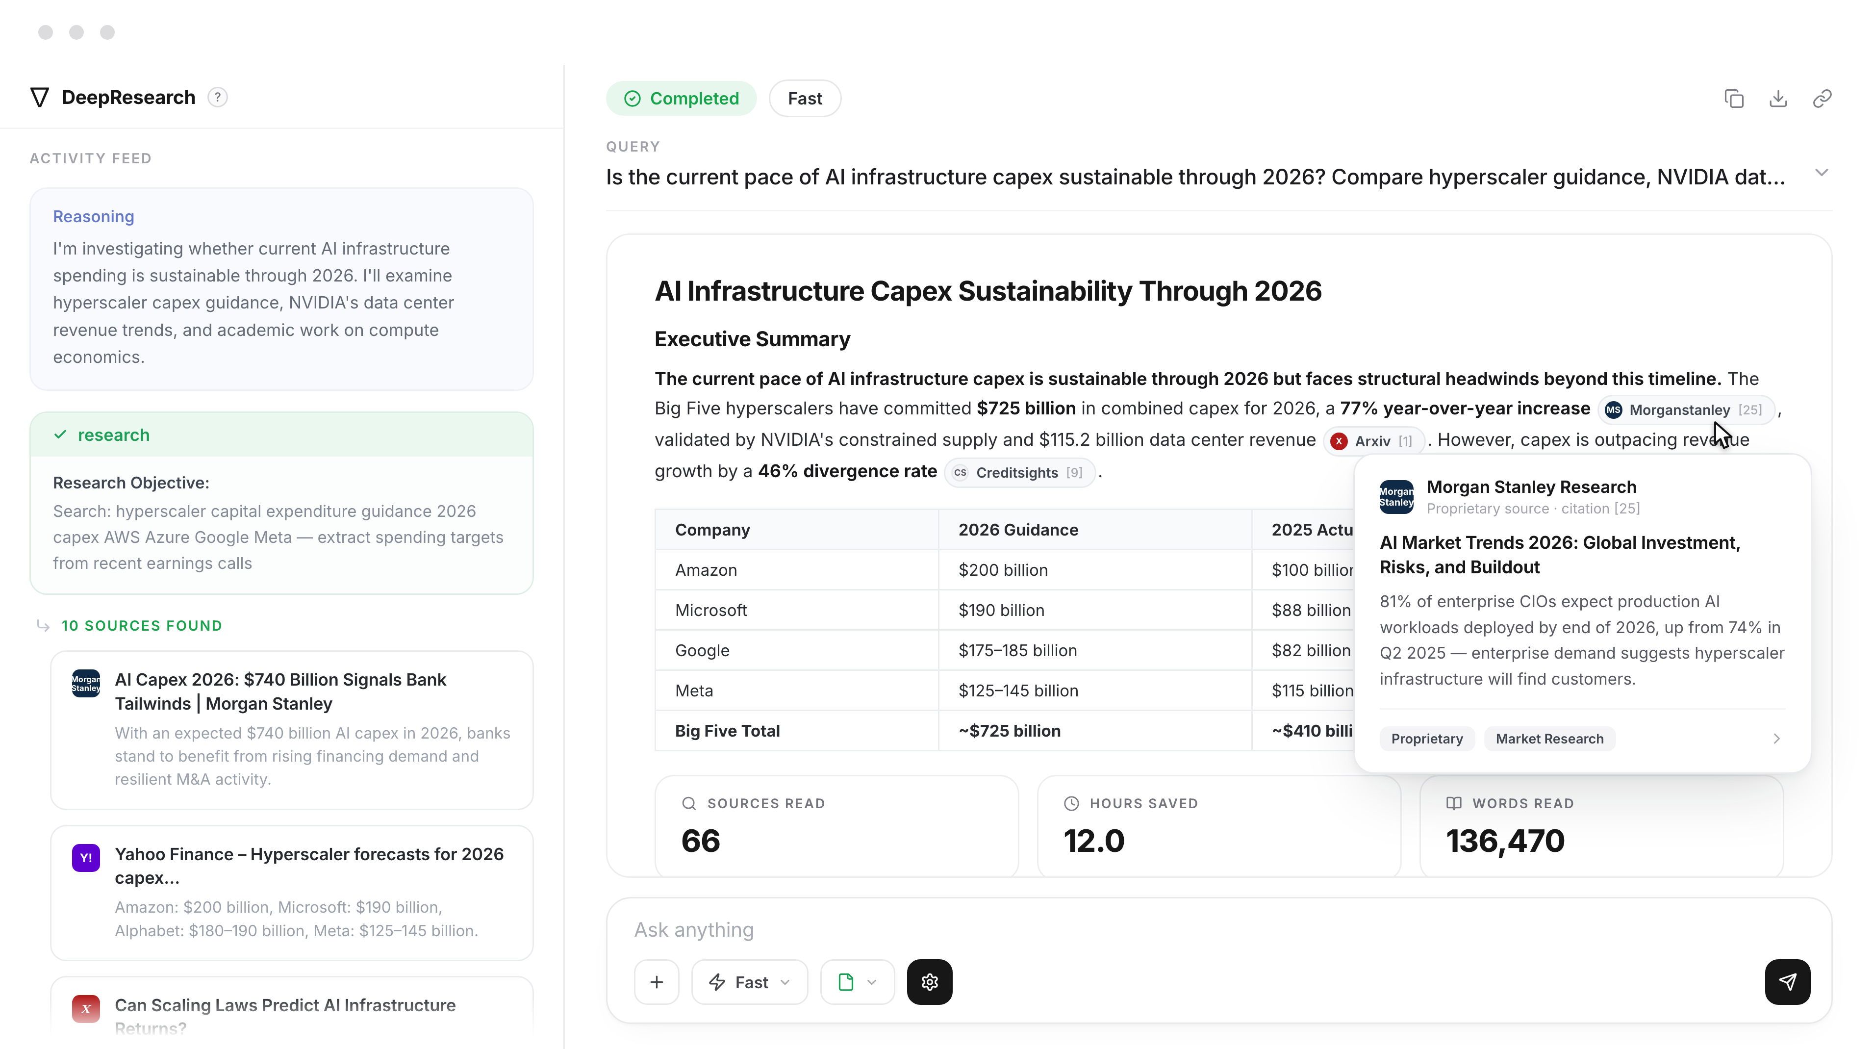Click the Microsoft $190 billion cell
This screenshot has height=1049, width=1874.
pyautogui.click(x=1094, y=611)
